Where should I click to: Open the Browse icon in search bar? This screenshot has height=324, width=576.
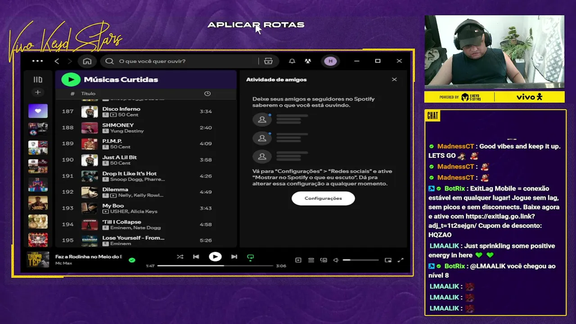point(269,61)
